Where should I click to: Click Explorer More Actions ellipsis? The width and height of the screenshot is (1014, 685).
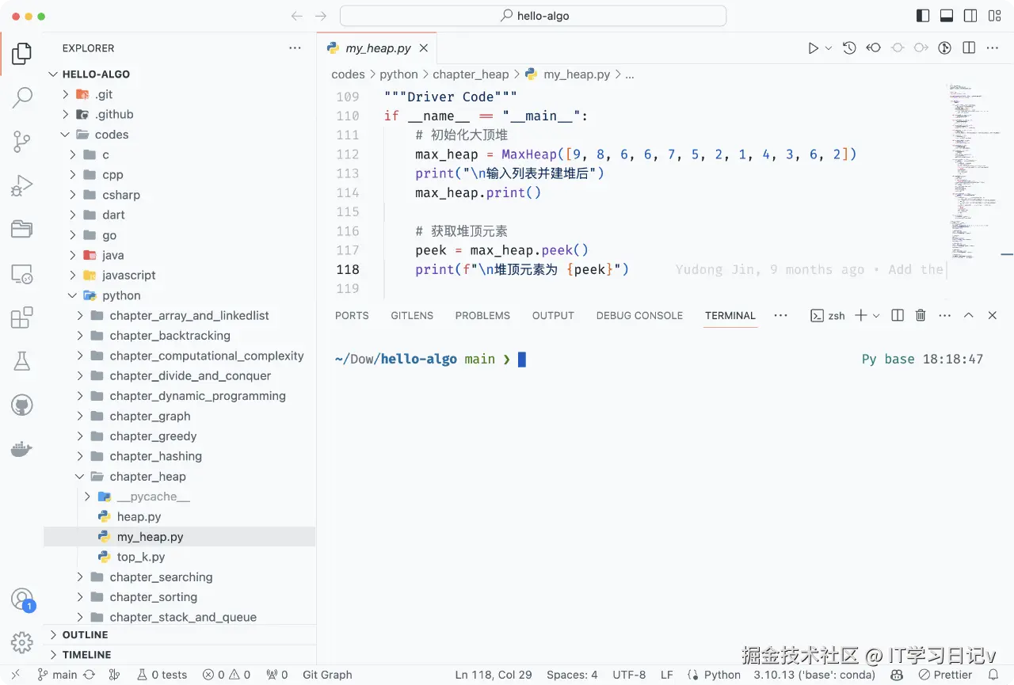point(295,48)
